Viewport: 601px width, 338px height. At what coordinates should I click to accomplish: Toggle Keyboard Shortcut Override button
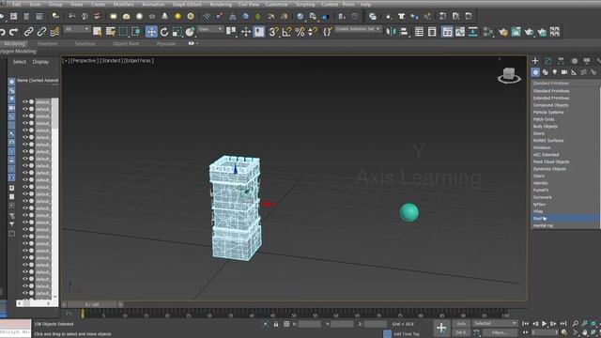coord(259,32)
